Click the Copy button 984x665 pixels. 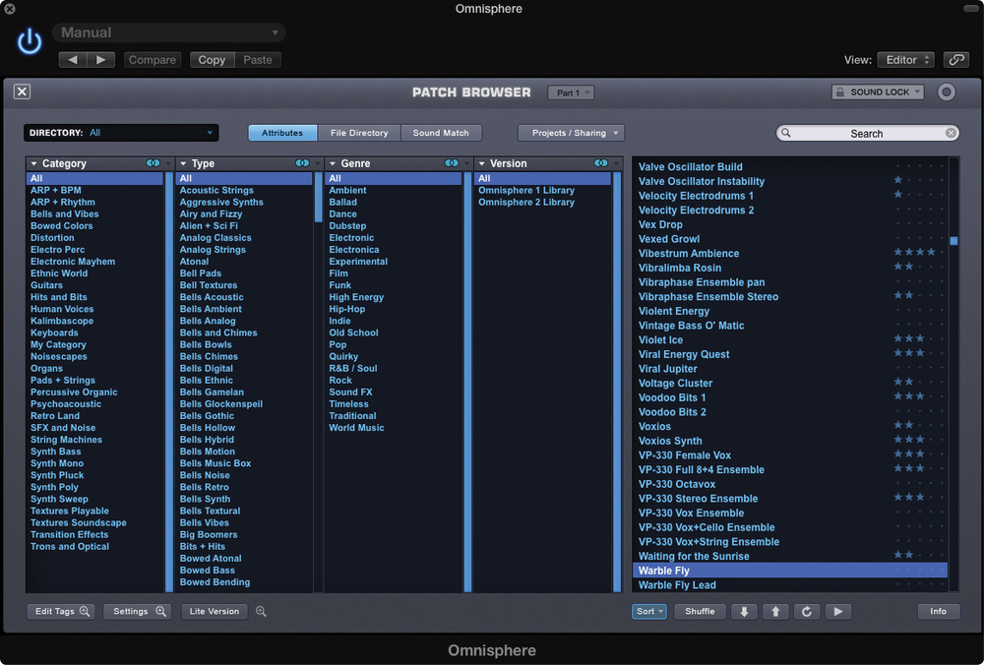point(213,60)
